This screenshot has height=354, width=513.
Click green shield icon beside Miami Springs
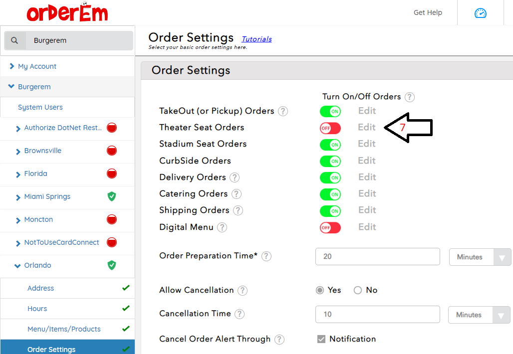[112, 196]
